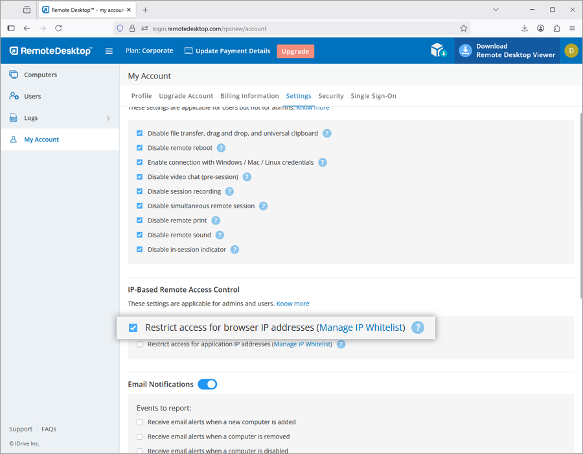The height and width of the screenshot is (454, 583).
Task: Click the orange Upgrade button
Action: pyautogui.click(x=295, y=51)
